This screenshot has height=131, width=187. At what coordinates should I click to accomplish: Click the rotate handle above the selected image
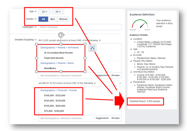click(61, 35)
